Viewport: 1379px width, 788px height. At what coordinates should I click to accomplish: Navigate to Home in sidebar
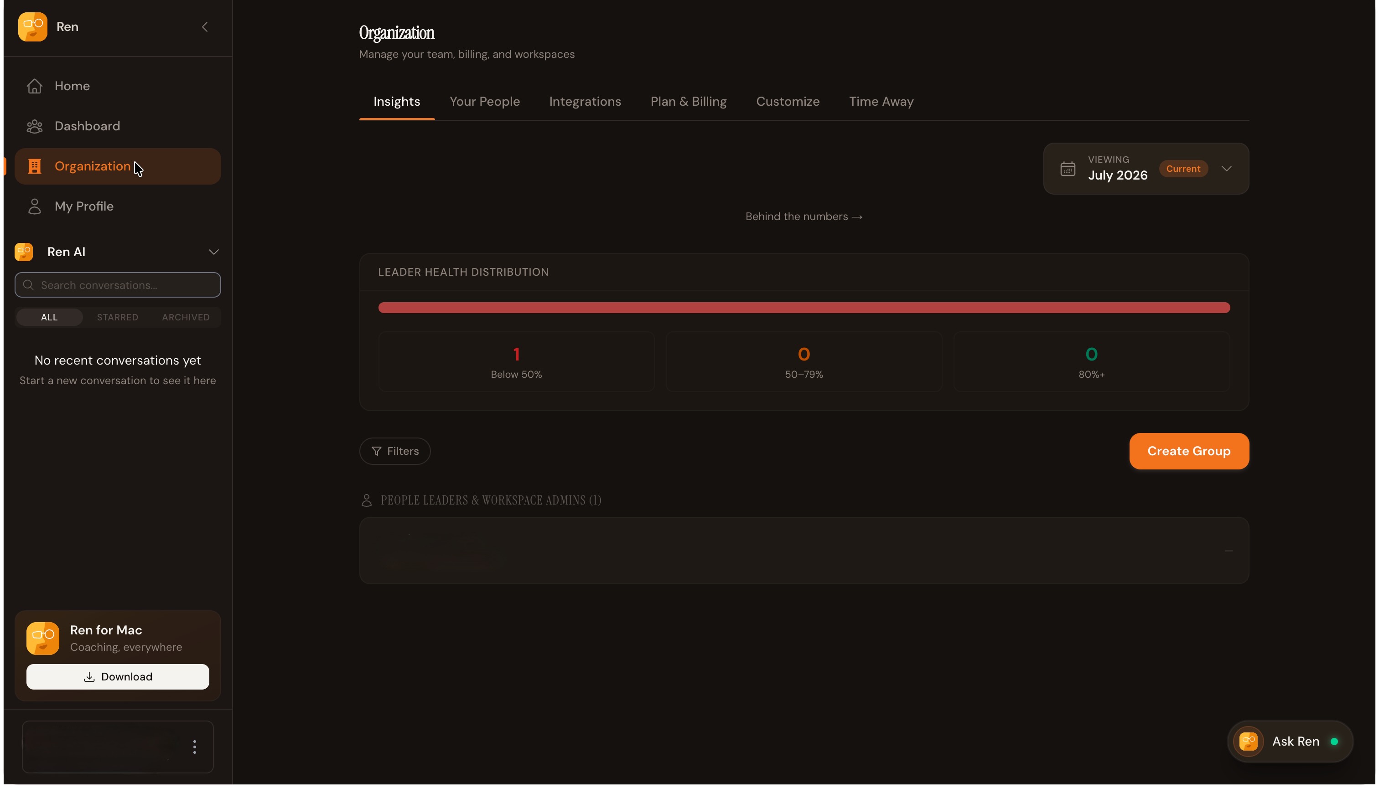coord(118,86)
